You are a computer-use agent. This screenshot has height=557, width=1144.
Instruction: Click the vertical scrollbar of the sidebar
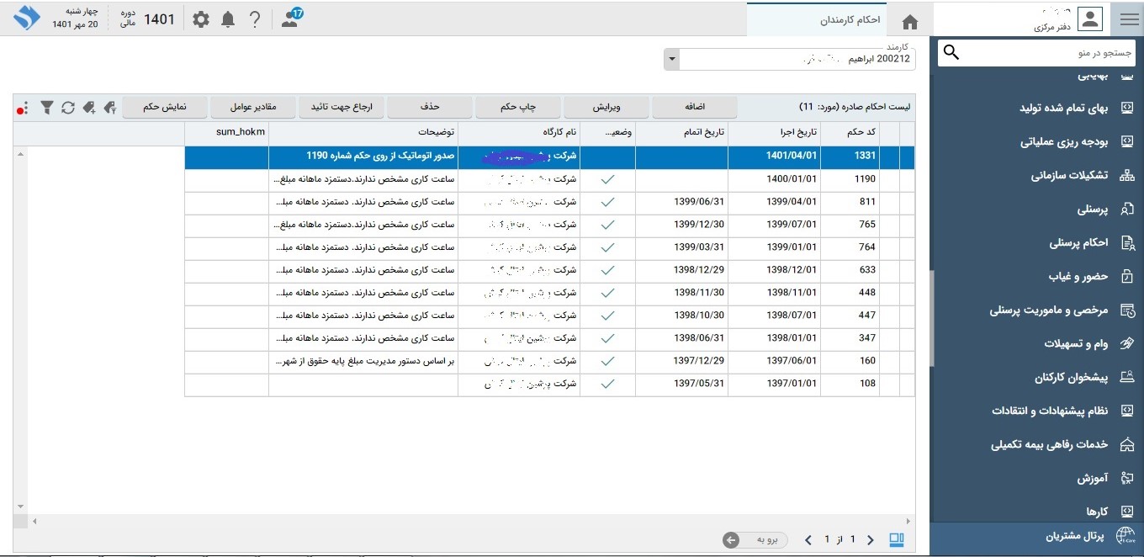point(932,320)
